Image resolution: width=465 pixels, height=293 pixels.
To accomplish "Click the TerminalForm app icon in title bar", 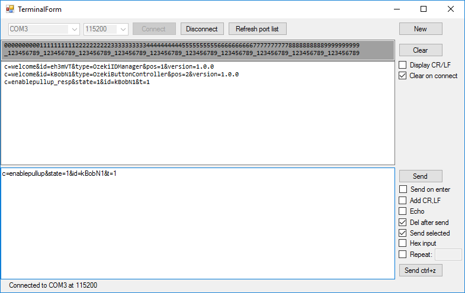I will pyautogui.click(x=10, y=9).
